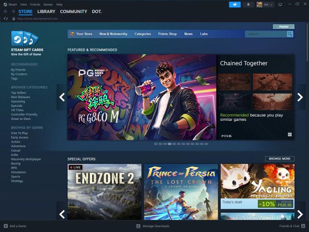
Task: Open the notifications bell
Action: click(x=249, y=4)
